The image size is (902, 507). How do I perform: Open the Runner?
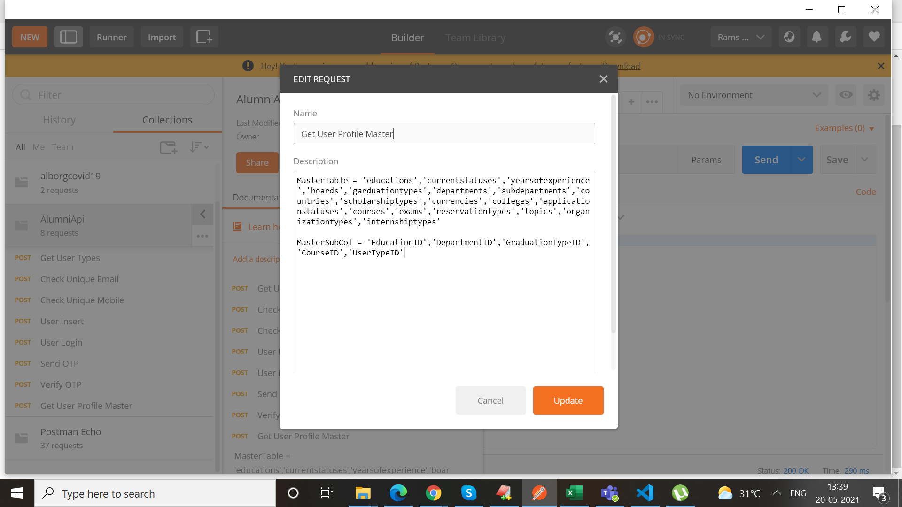point(111,37)
